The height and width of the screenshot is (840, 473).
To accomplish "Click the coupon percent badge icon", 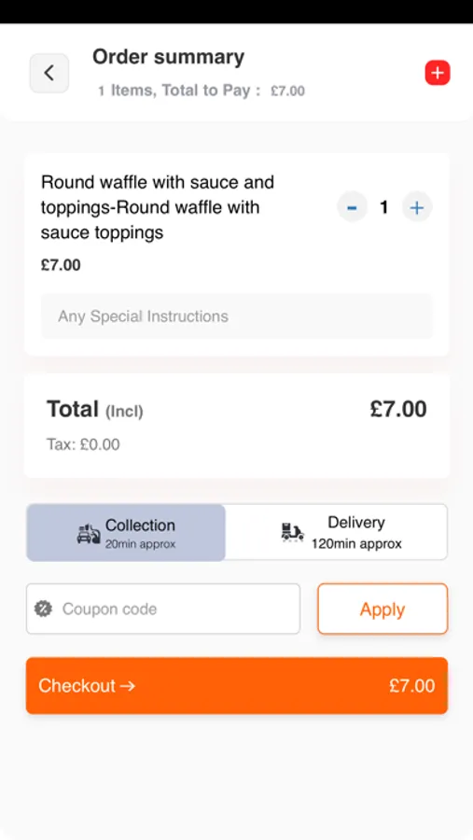I will (44, 609).
